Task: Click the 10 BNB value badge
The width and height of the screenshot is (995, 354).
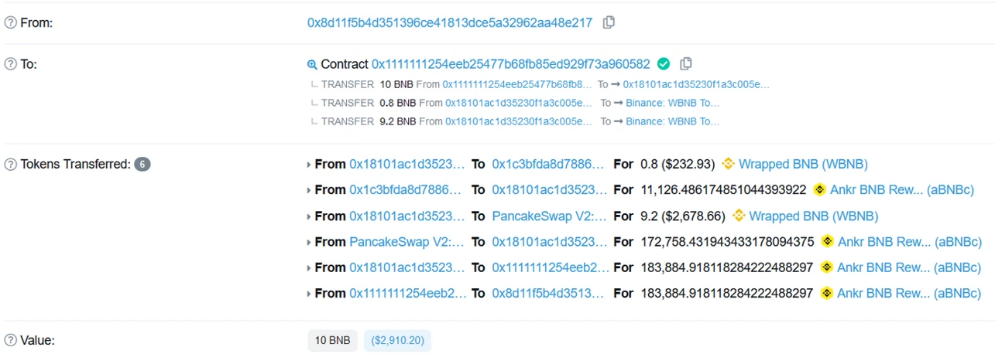Action: (x=332, y=340)
